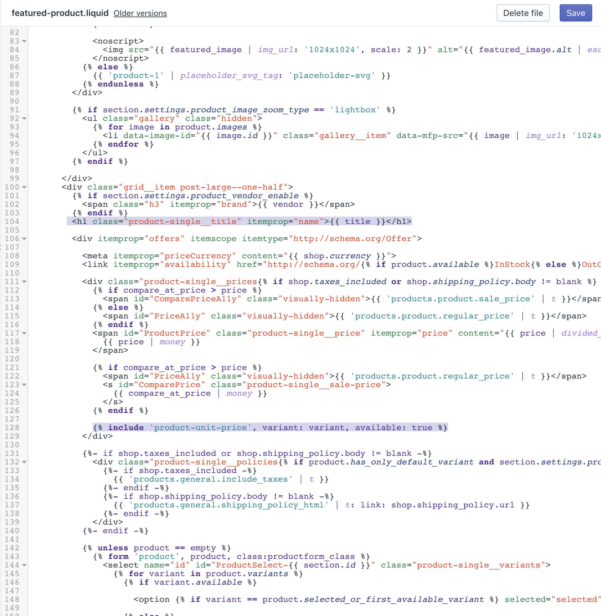Click the "gallery" class value on line 92
The width and height of the screenshot is (601, 616).
coord(157,118)
